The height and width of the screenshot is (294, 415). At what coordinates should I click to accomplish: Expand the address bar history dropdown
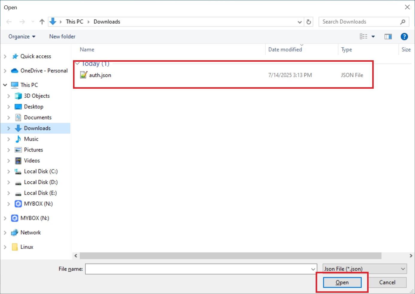[x=300, y=22]
